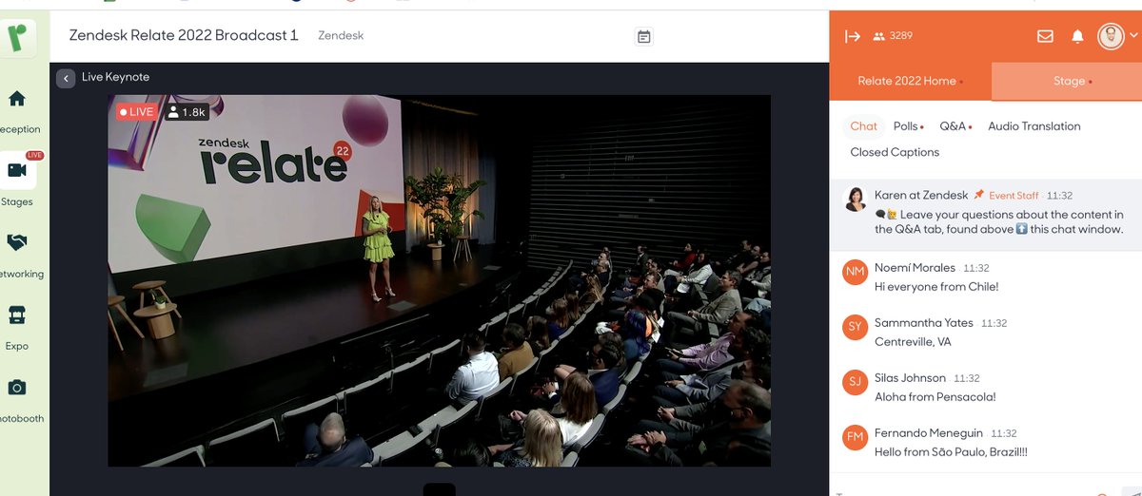Open the Networking handshake icon
The image size is (1142, 496).
pos(17,242)
